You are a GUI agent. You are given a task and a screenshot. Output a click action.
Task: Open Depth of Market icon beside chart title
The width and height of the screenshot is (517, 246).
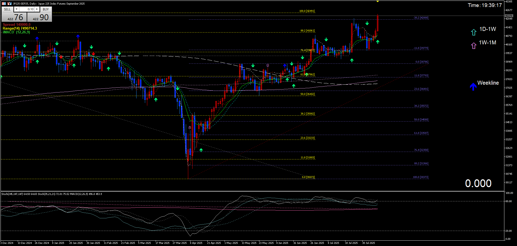tap(9, 3)
